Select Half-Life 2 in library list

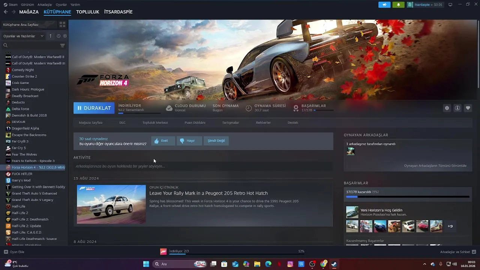pyautogui.click(x=20, y=213)
